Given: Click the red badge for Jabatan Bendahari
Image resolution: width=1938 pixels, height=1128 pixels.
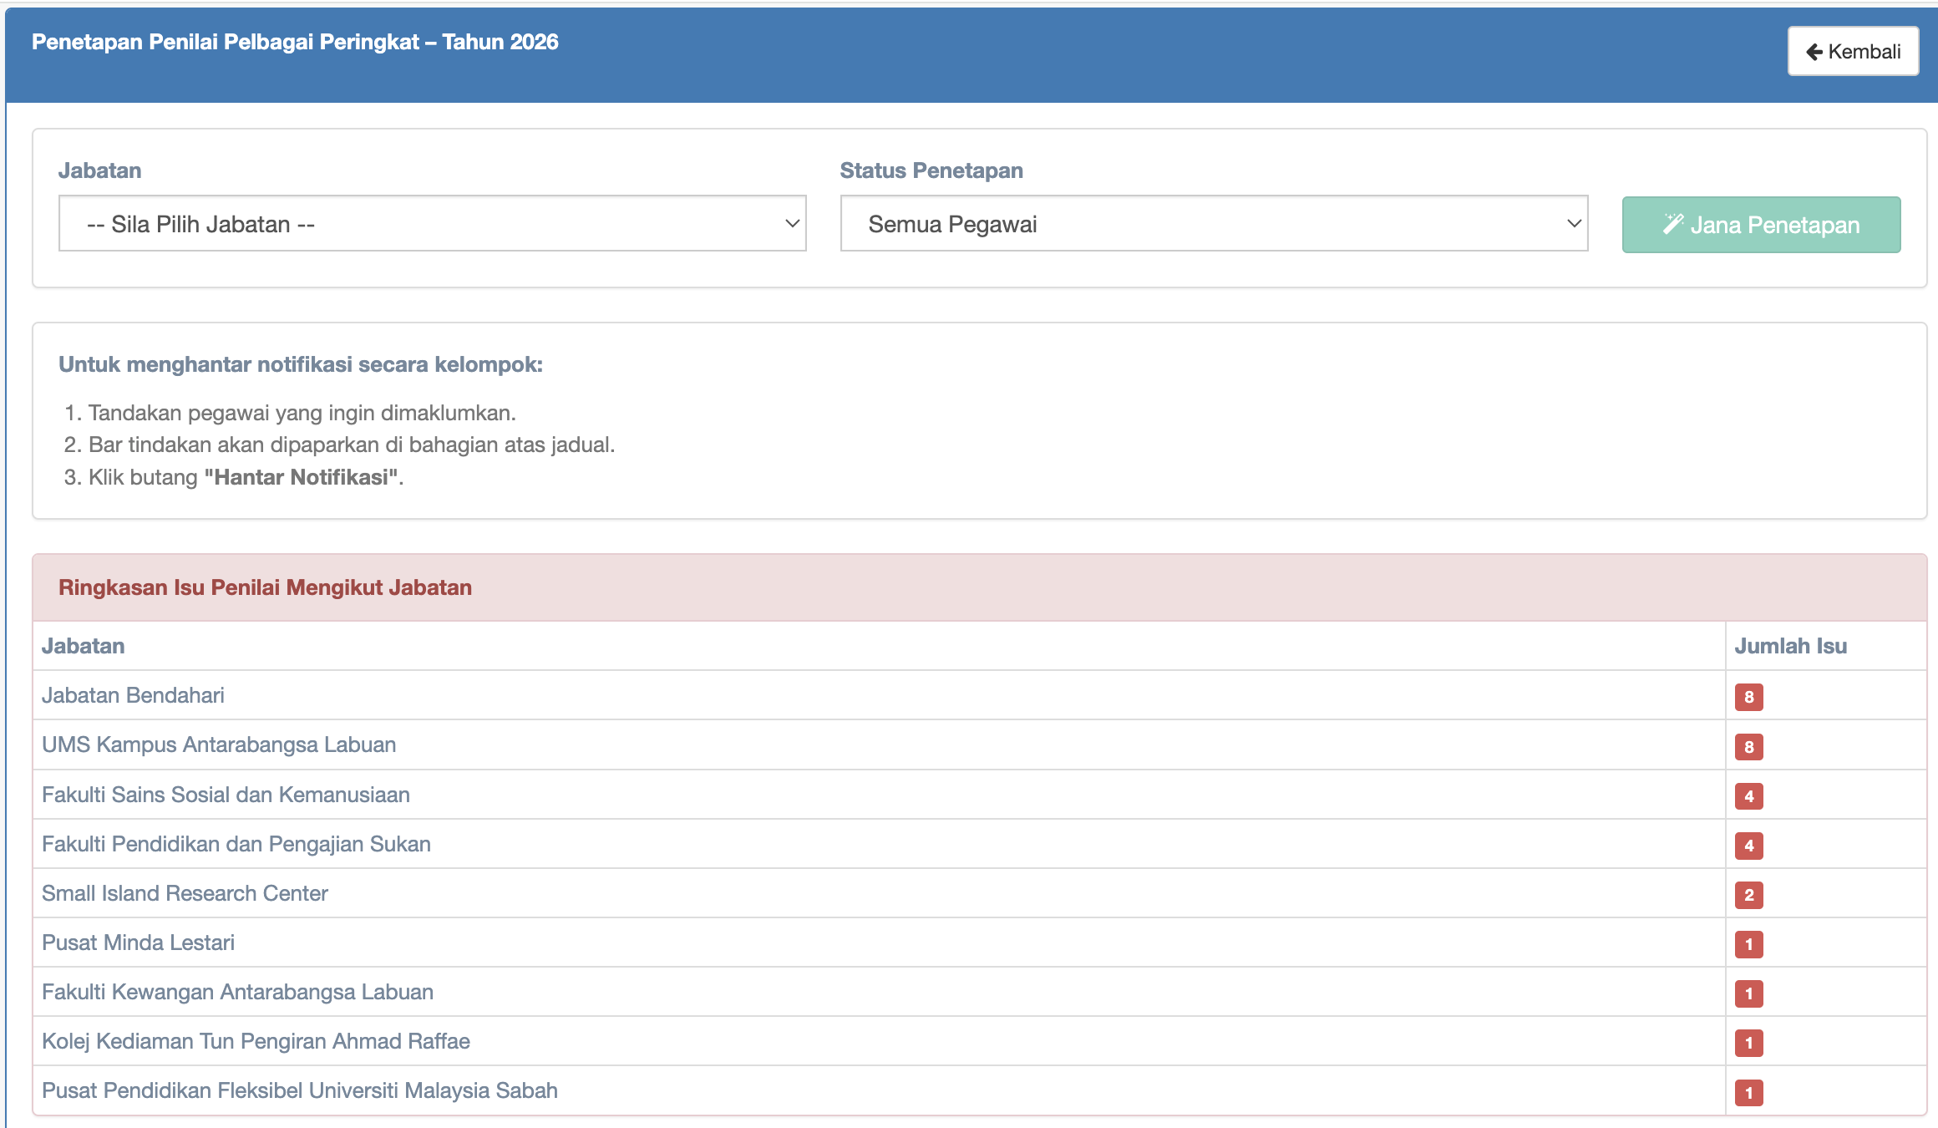Looking at the screenshot, I should 1748,697.
